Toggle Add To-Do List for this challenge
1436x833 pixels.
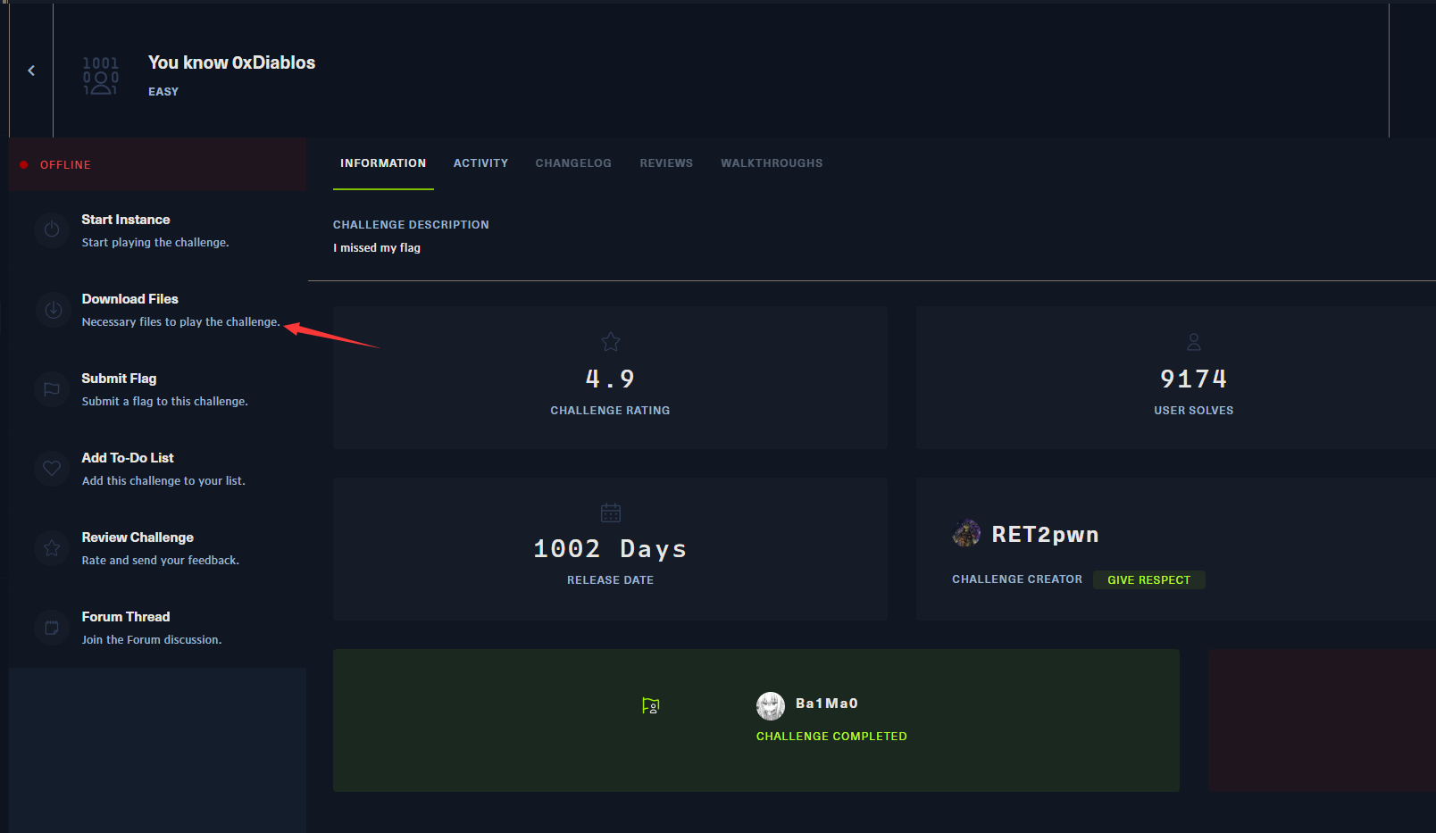[x=128, y=457]
